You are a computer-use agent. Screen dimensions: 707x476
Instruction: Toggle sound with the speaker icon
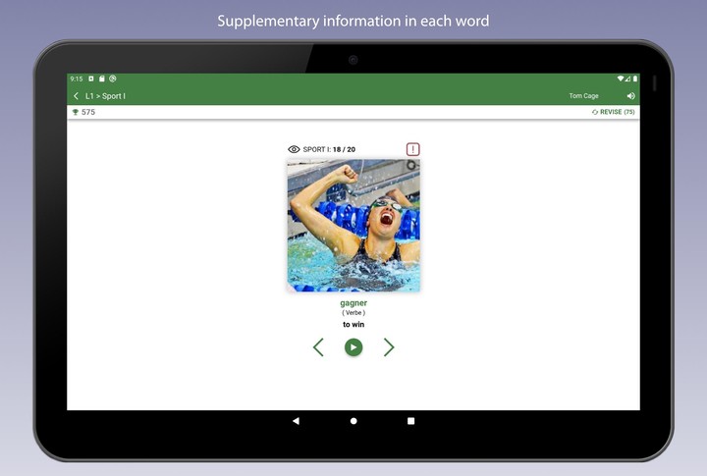coord(630,96)
